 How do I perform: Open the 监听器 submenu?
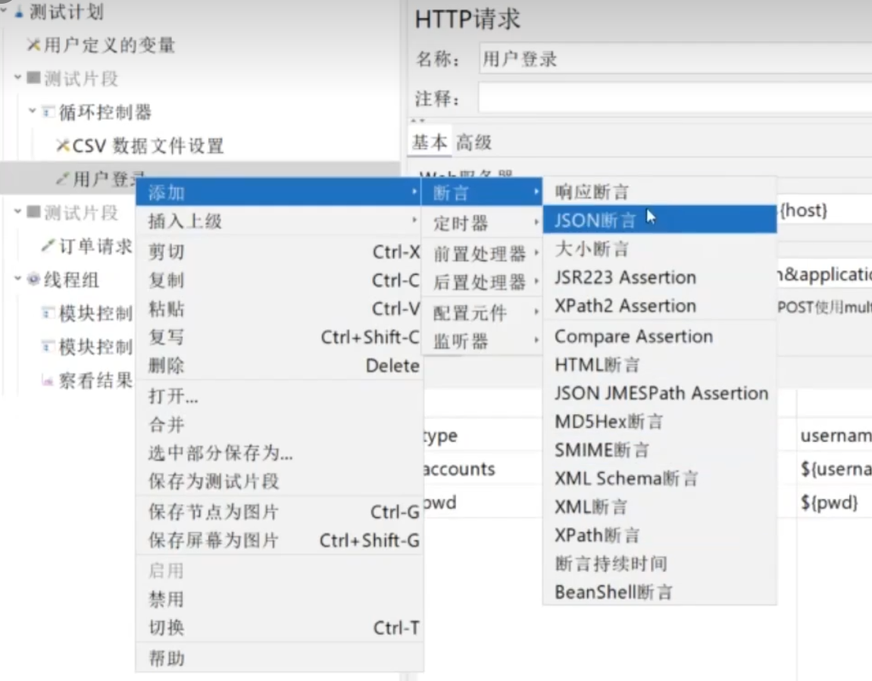pos(482,341)
